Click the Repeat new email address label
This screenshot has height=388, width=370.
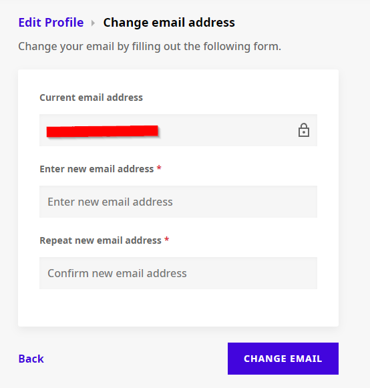click(100, 240)
